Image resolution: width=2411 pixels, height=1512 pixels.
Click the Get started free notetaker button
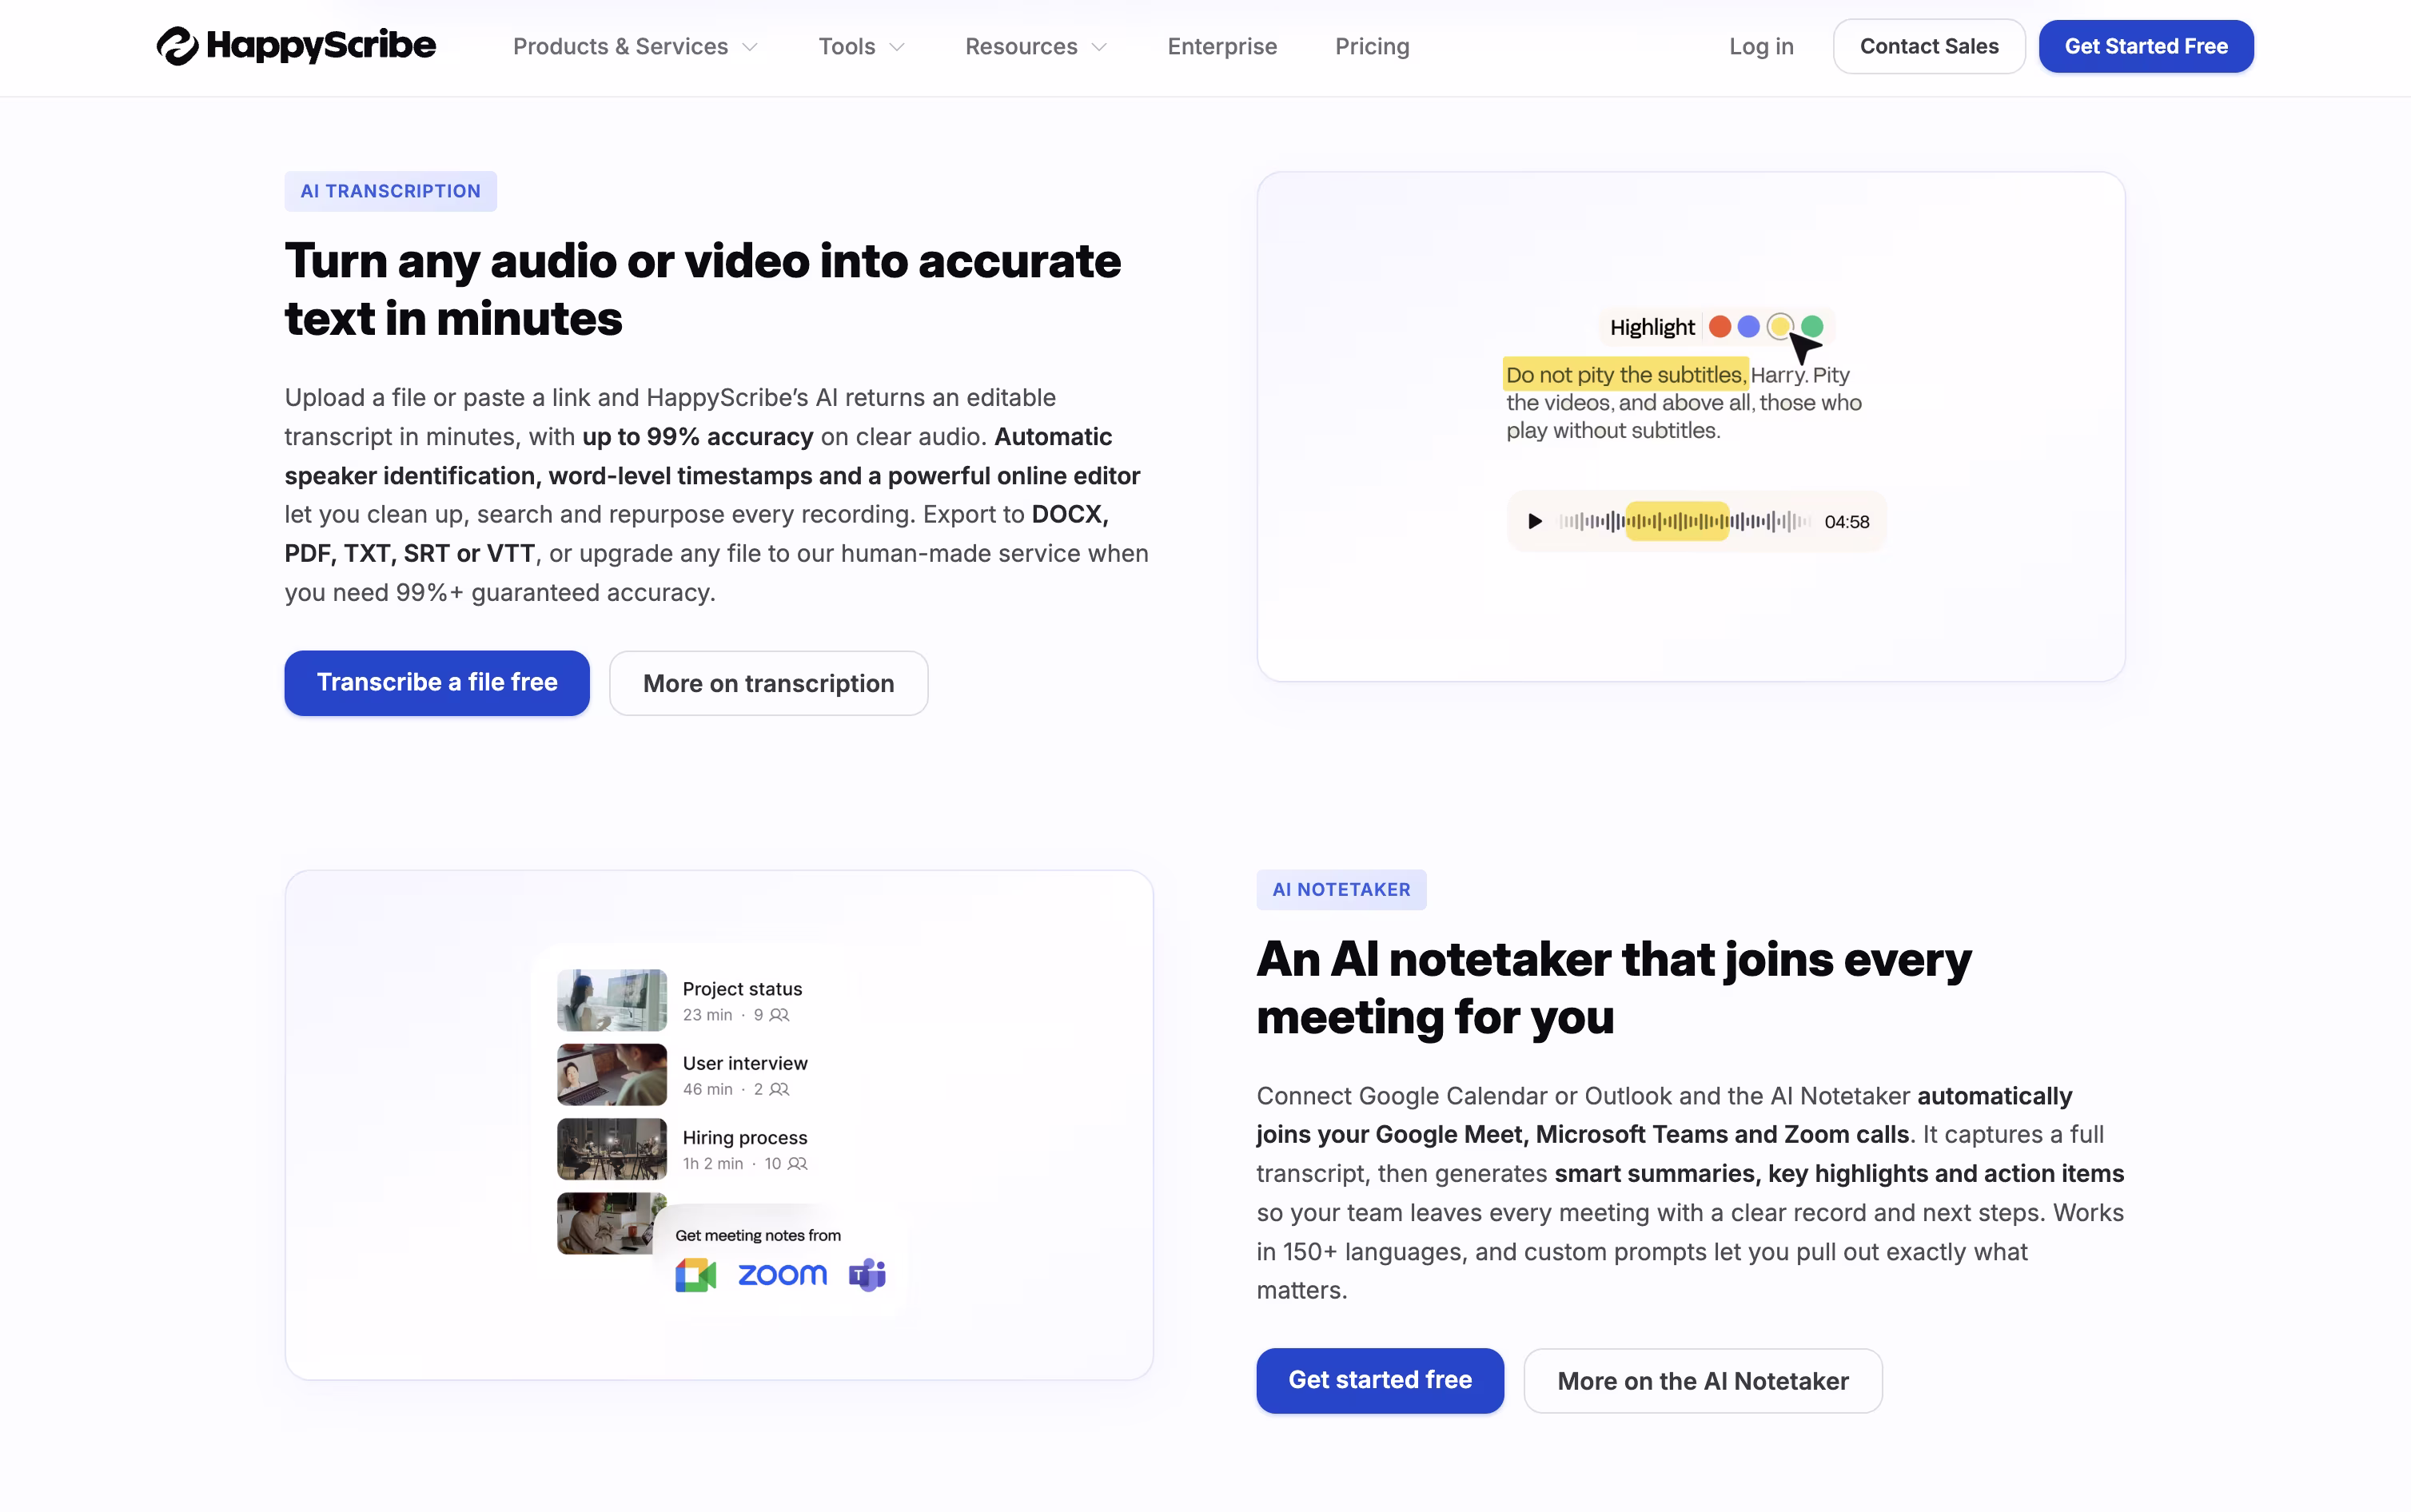pyautogui.click(x=1380, y=1381)
